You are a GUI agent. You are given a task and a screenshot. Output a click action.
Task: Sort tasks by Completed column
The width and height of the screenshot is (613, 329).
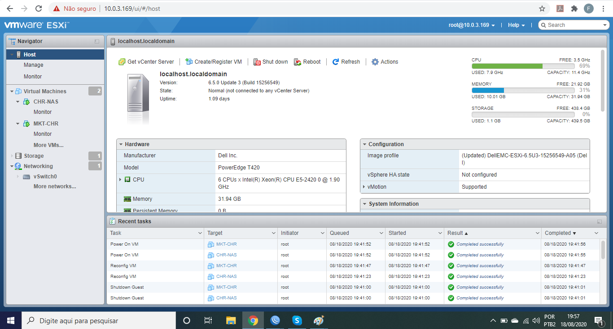tap(560, 233)
